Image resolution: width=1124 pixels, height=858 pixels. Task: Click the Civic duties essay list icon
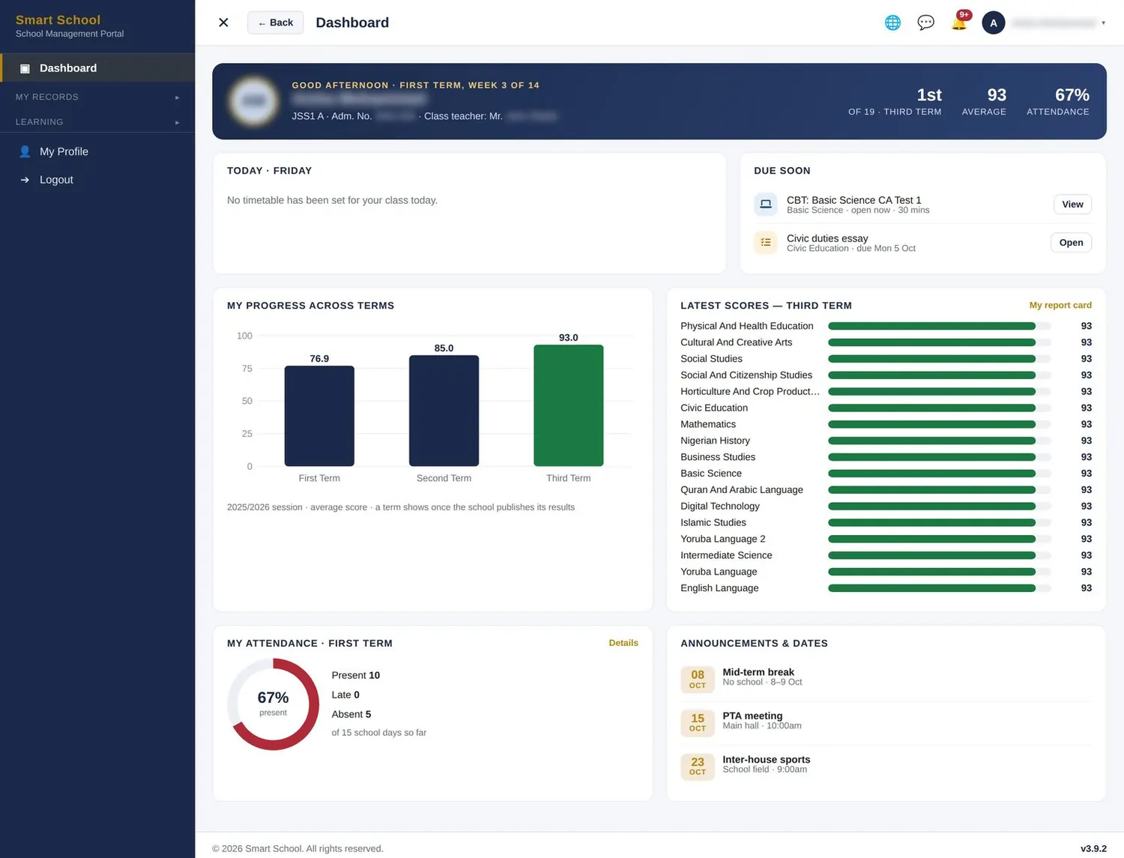[765, 242]
